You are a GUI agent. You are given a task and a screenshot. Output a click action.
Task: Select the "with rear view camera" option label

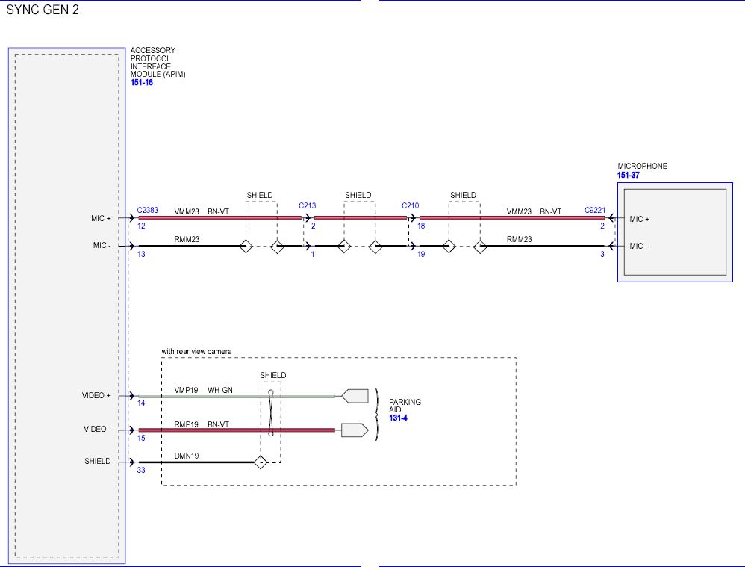[x=196, y=351]
